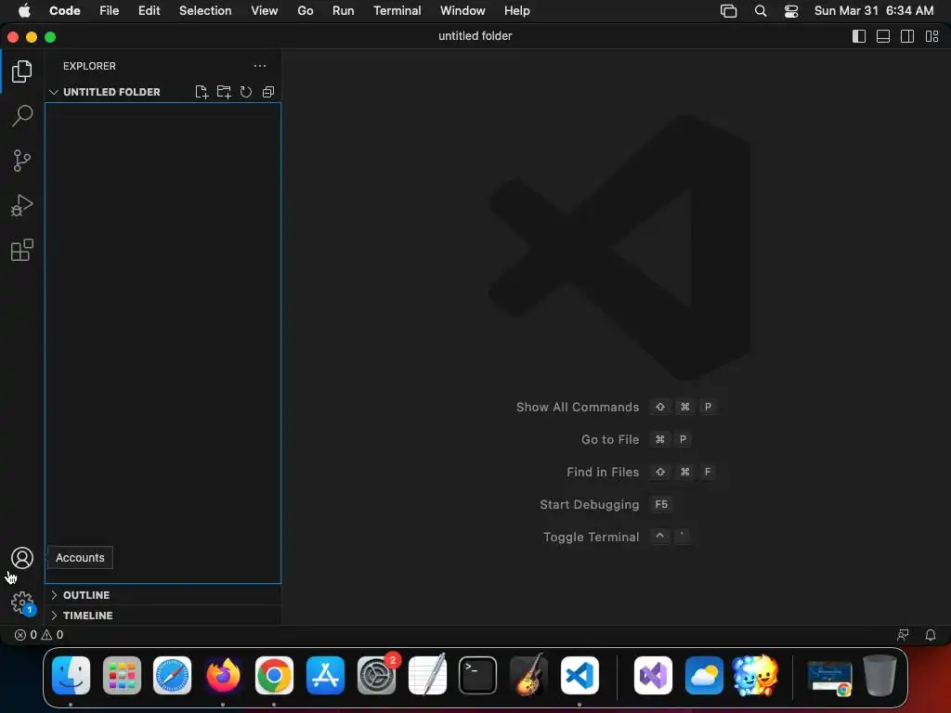Open Firefox from the Dock
This screenshot has width=951, height=713.
[x=223, y=676]
